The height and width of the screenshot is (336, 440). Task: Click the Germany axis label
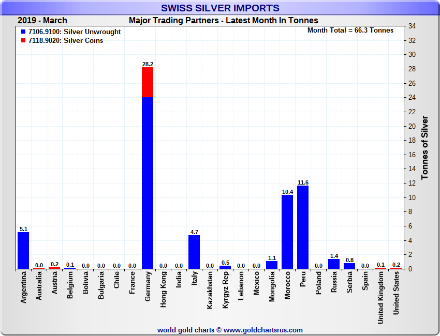coord(148,286)
